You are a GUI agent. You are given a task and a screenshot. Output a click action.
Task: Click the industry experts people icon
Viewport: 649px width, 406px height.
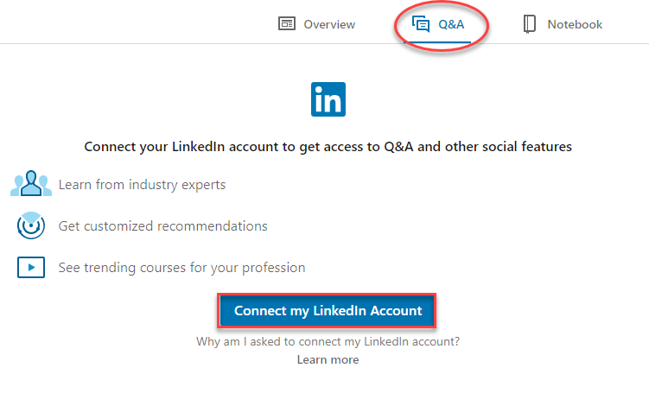(31, 183)
